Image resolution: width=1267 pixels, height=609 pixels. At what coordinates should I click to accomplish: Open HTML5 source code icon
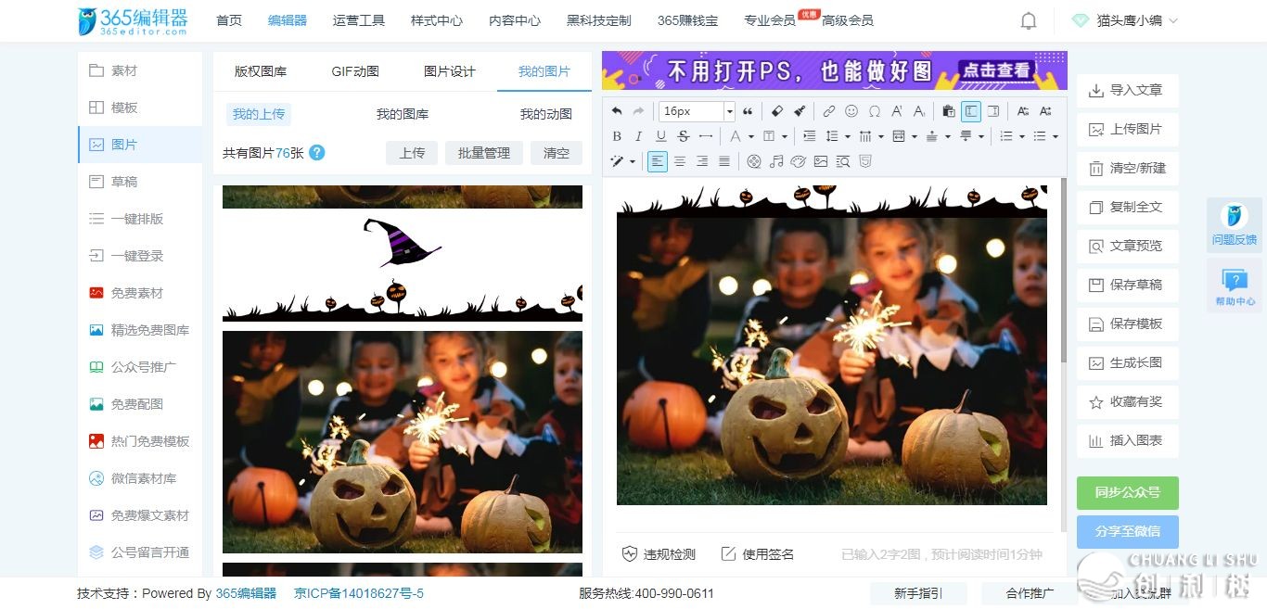(865, 161)
